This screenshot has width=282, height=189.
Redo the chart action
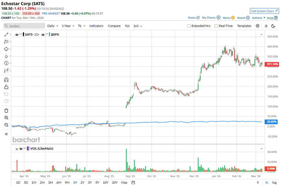[x=6, y=101]
